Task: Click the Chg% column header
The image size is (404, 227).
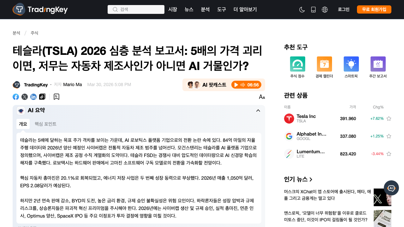Action: [378, 107]
